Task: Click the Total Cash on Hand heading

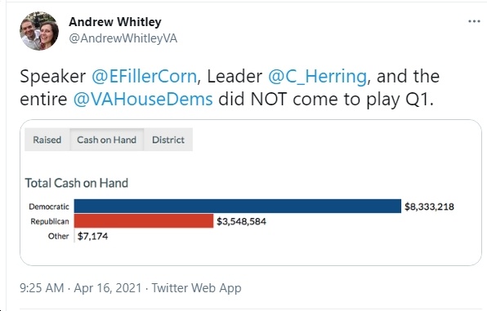Action: click(77, 183)
